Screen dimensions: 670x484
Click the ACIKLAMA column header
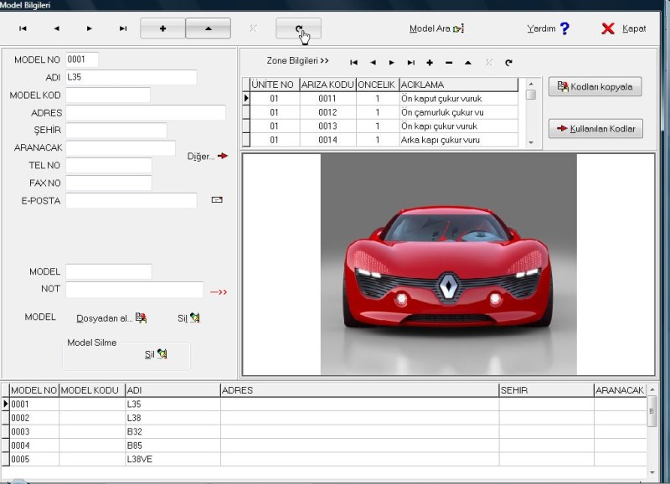point(458,85)
